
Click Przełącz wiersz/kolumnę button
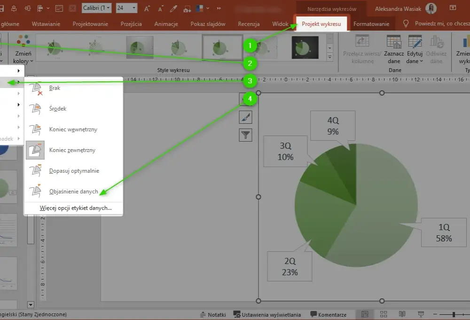pyautogui.click(x=362, y=49)
